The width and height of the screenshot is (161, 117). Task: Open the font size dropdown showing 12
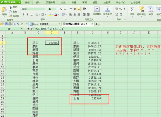(x=58, y=9)
